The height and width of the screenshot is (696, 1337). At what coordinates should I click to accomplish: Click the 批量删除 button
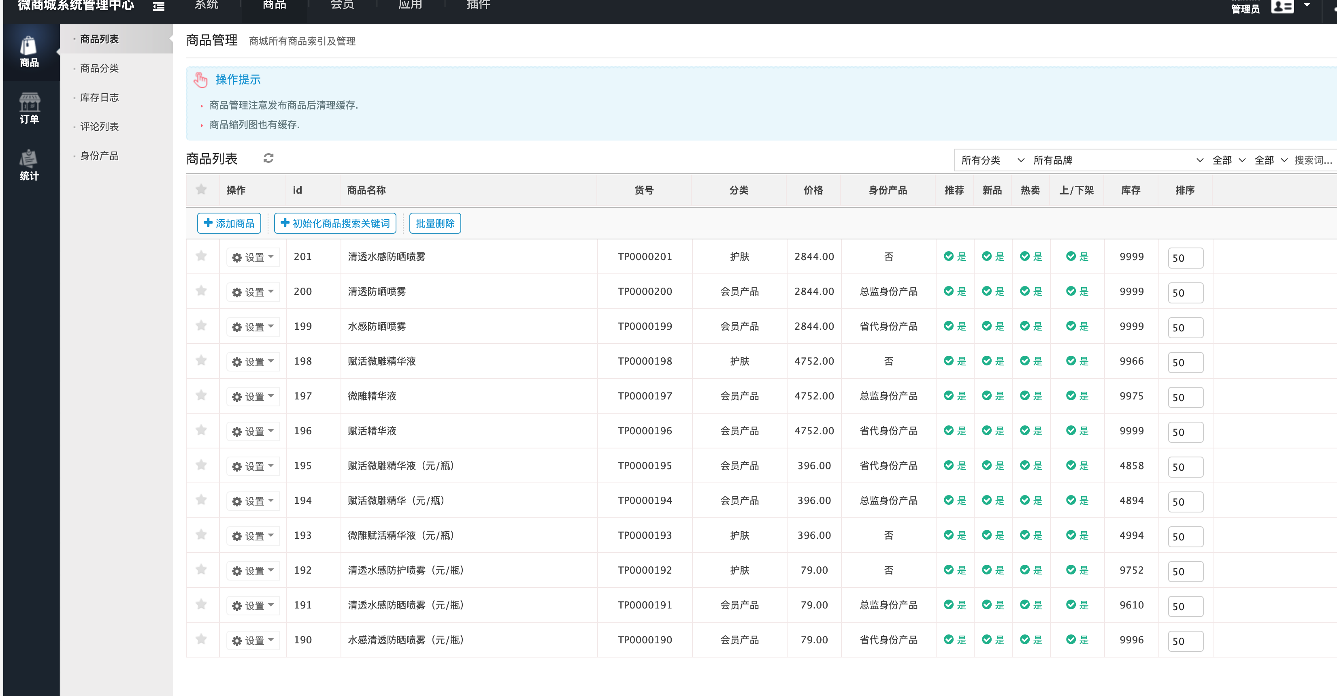[x=435, y=223]
